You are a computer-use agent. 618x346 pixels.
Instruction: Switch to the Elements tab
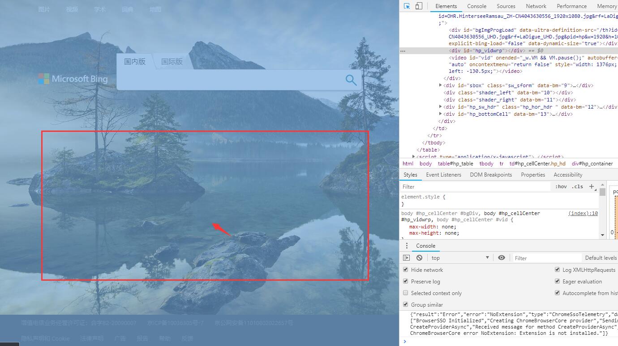(x=446, y=6)
